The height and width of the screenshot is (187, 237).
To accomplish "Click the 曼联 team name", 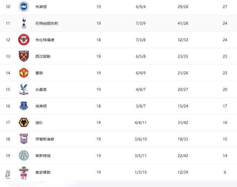I will point(39,73).
